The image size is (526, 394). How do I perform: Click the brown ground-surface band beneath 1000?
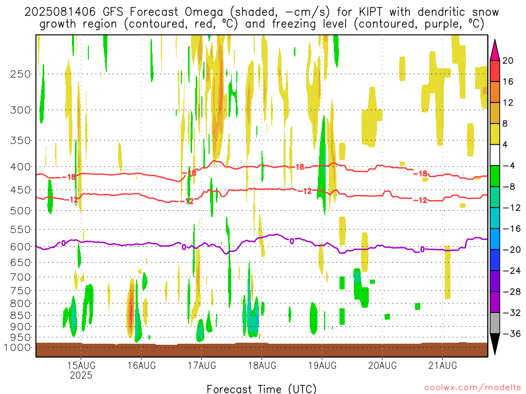262,350
